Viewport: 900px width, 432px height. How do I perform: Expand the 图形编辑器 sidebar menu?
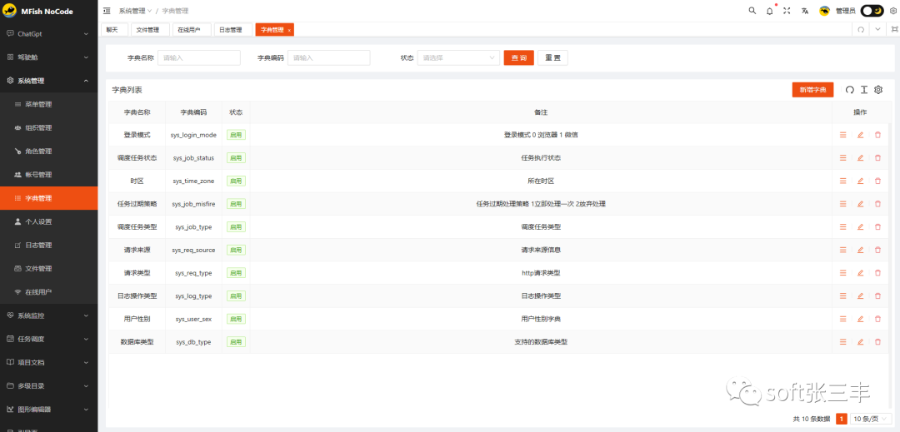click(49, 409)
